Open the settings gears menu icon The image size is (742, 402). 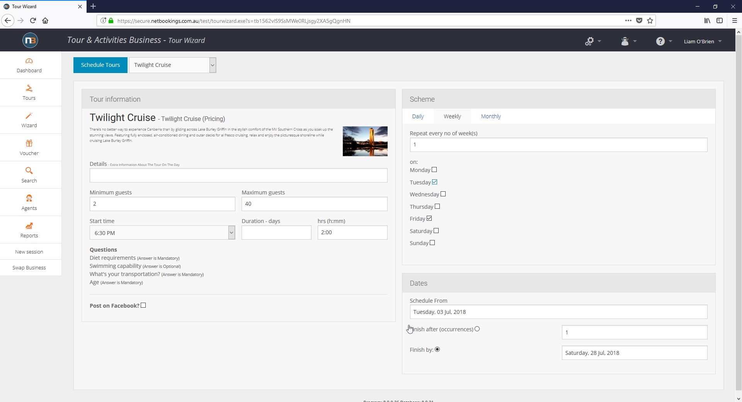pyautogui.click(x=589, y=41)
